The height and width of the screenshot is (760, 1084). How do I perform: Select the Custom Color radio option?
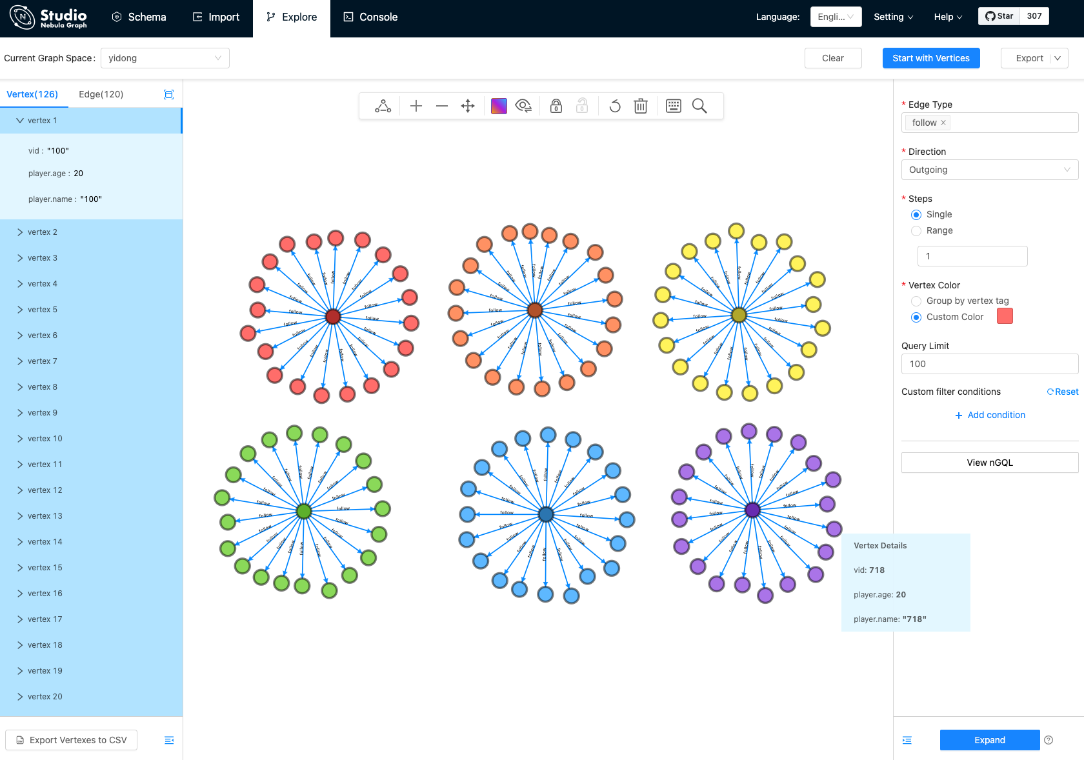[x=916, y=317]
